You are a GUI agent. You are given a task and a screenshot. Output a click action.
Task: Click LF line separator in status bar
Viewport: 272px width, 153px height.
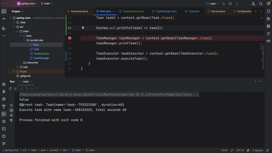click(x=232, y=150)
